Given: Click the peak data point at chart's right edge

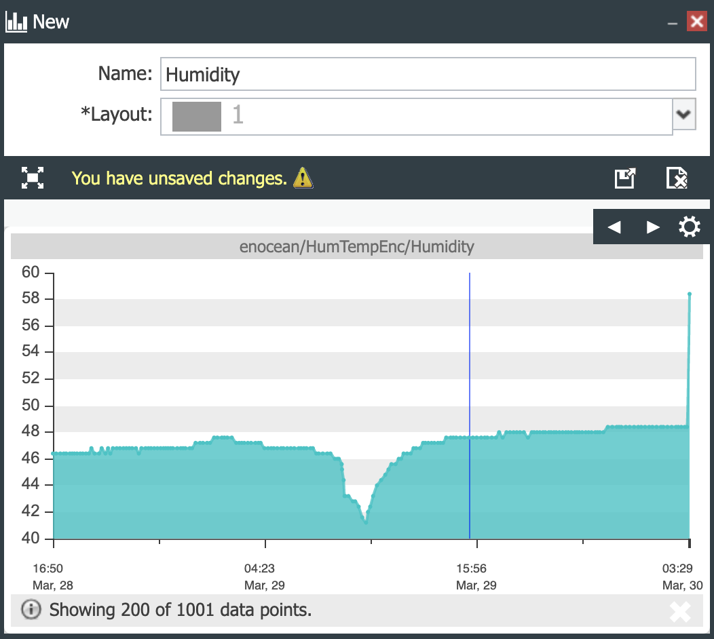Looking at the screenshot, I should coord(690,294).
